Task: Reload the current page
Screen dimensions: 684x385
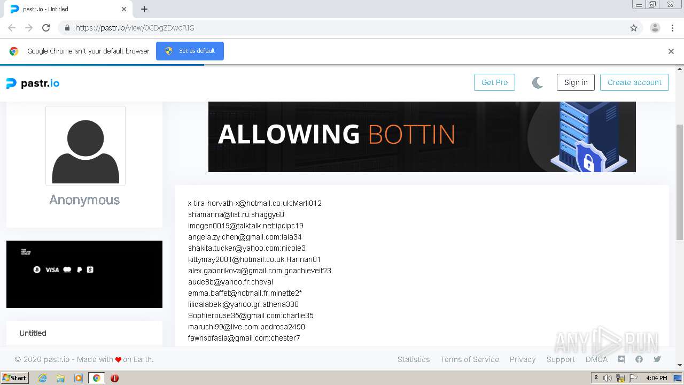Action: click(46, 28)
